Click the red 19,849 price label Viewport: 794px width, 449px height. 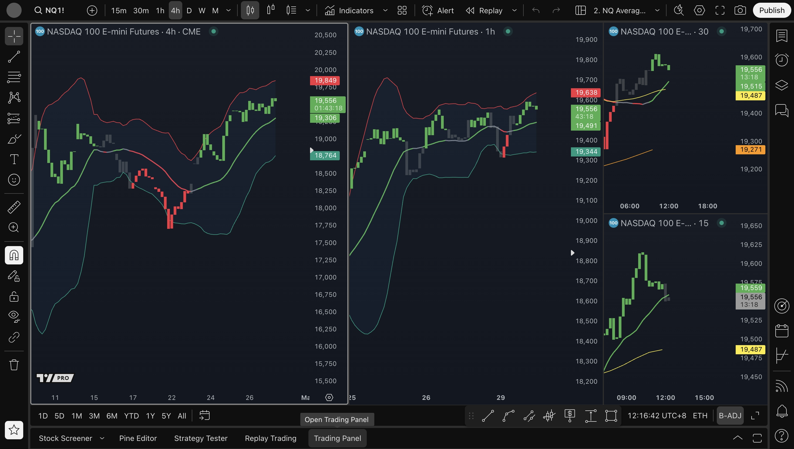click(x=325, y=80)
